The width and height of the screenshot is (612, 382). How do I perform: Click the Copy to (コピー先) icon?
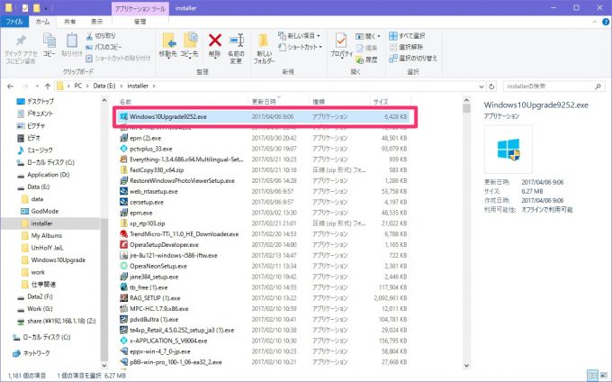click(190, 41)
